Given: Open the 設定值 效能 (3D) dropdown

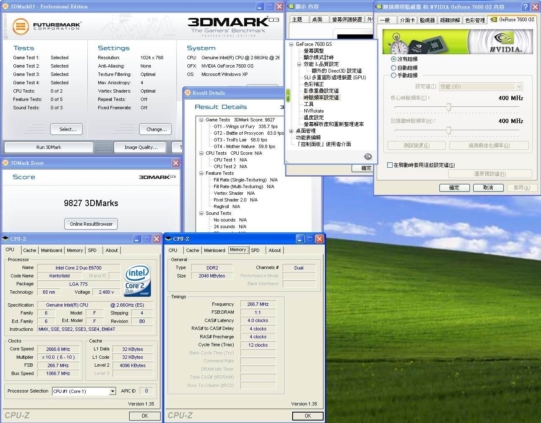Looking at the screenshot, I should 519,87.
